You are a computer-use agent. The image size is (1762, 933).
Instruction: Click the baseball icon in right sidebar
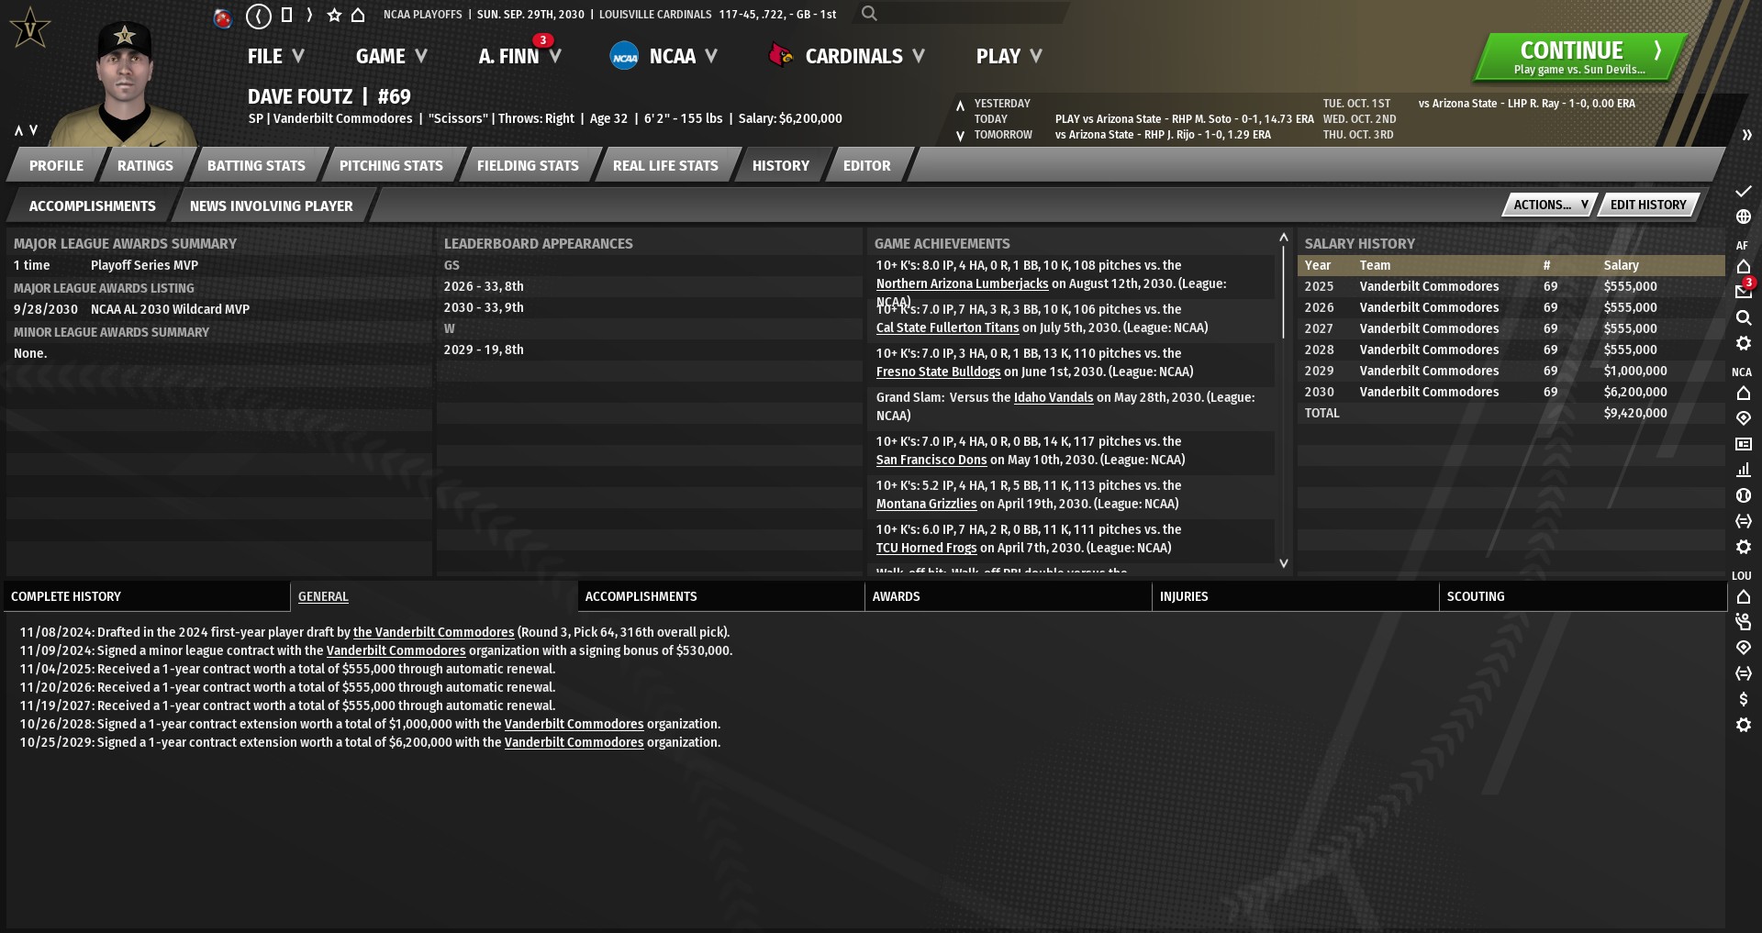tap(1743, 495)
